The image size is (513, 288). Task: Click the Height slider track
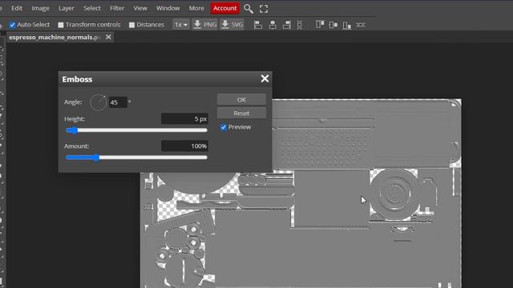click(x=136, y=130)
